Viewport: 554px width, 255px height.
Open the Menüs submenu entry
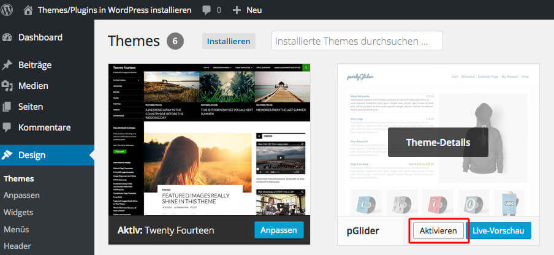click(17, 230)
